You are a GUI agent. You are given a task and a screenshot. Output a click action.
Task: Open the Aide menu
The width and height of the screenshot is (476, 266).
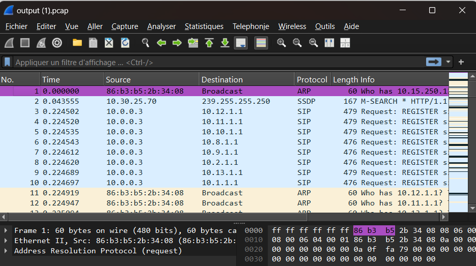(351, 26)
